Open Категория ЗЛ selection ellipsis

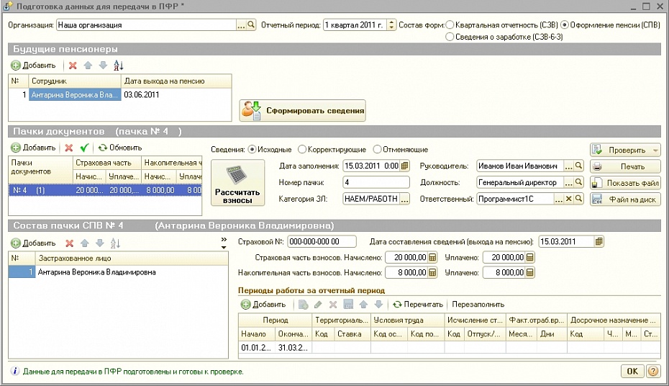pos(404,199)
